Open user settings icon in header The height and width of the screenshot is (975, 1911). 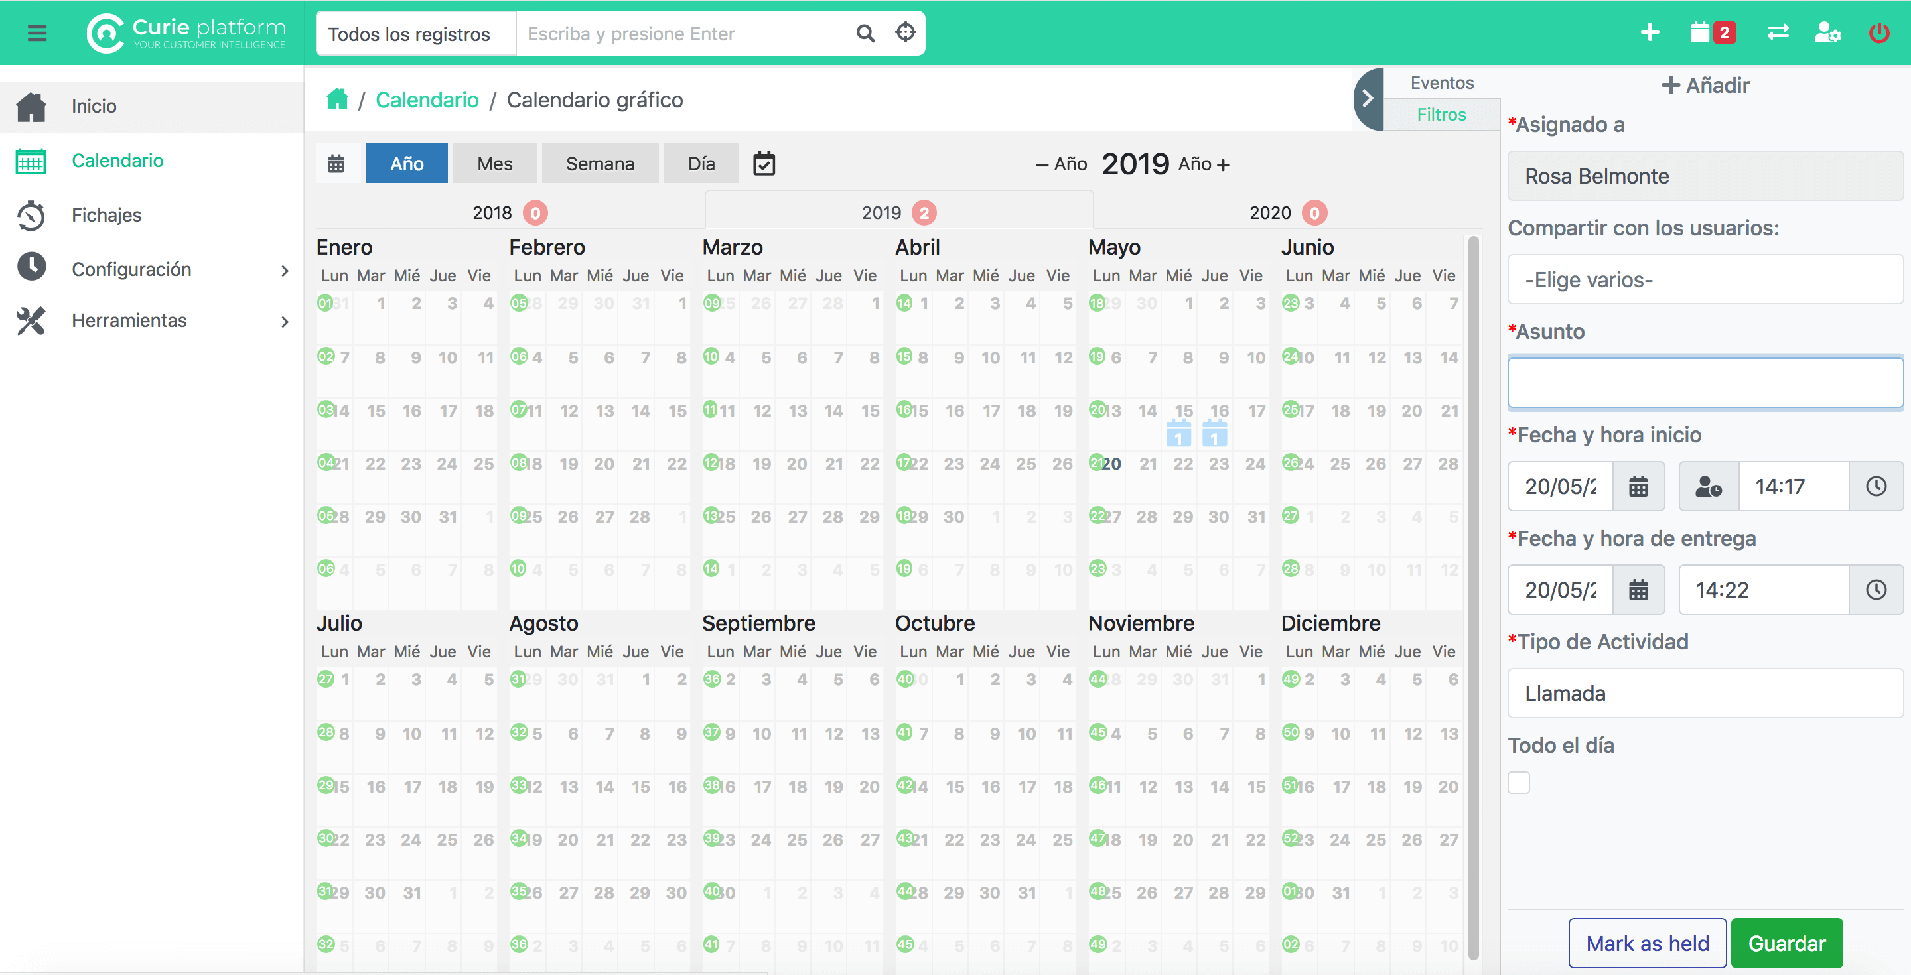point(1827,32)
